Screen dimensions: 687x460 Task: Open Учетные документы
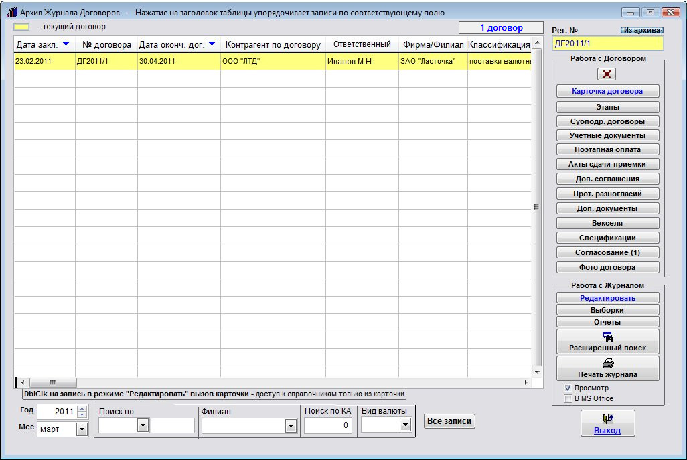pos(608,135)
